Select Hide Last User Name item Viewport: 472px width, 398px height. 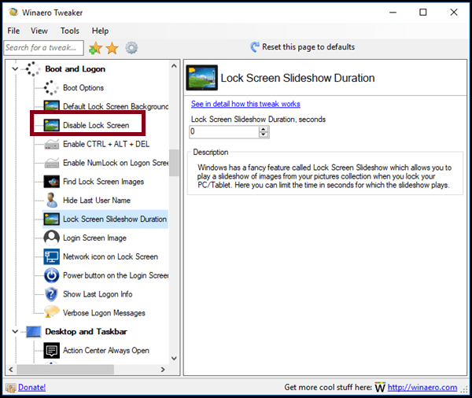[97, 201]
